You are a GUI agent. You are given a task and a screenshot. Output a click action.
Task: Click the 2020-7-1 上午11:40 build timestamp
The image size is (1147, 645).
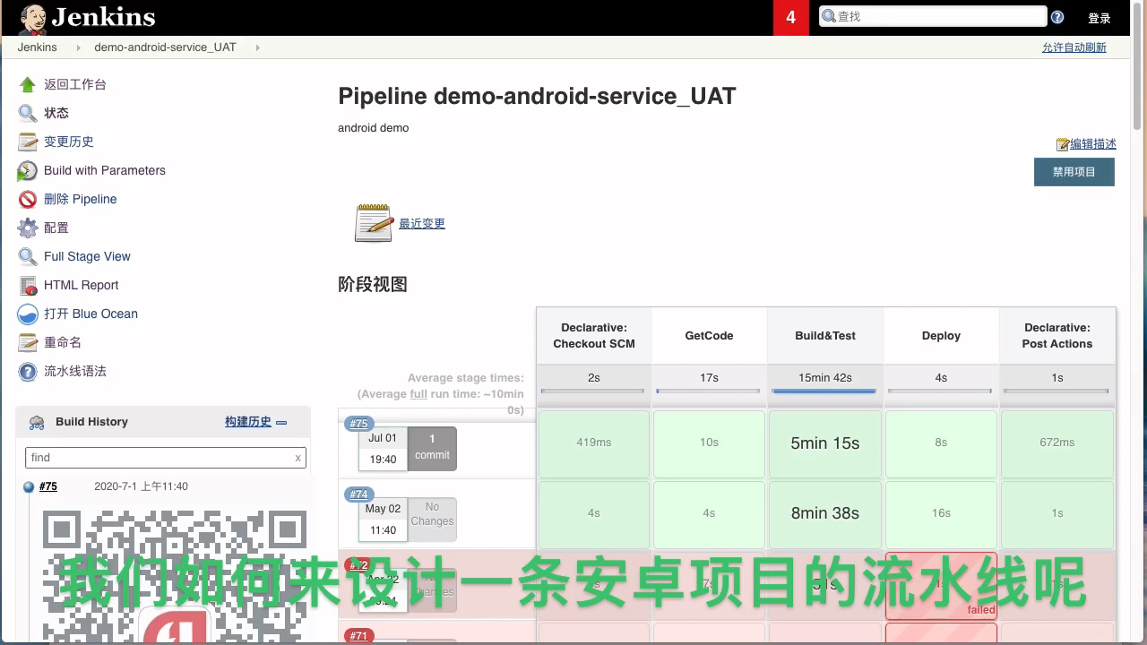[x=141, y=487]
